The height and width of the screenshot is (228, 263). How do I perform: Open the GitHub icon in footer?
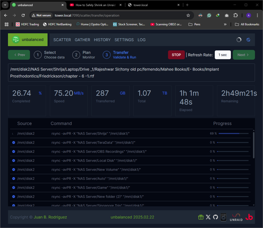216,217
